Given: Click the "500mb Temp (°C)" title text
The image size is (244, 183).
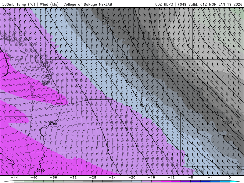Looking at the screenshot, I should pyautogui.click(x=19, y=4).
